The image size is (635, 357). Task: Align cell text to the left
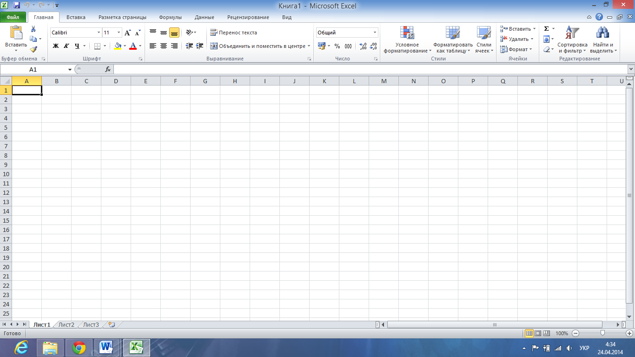153,46
